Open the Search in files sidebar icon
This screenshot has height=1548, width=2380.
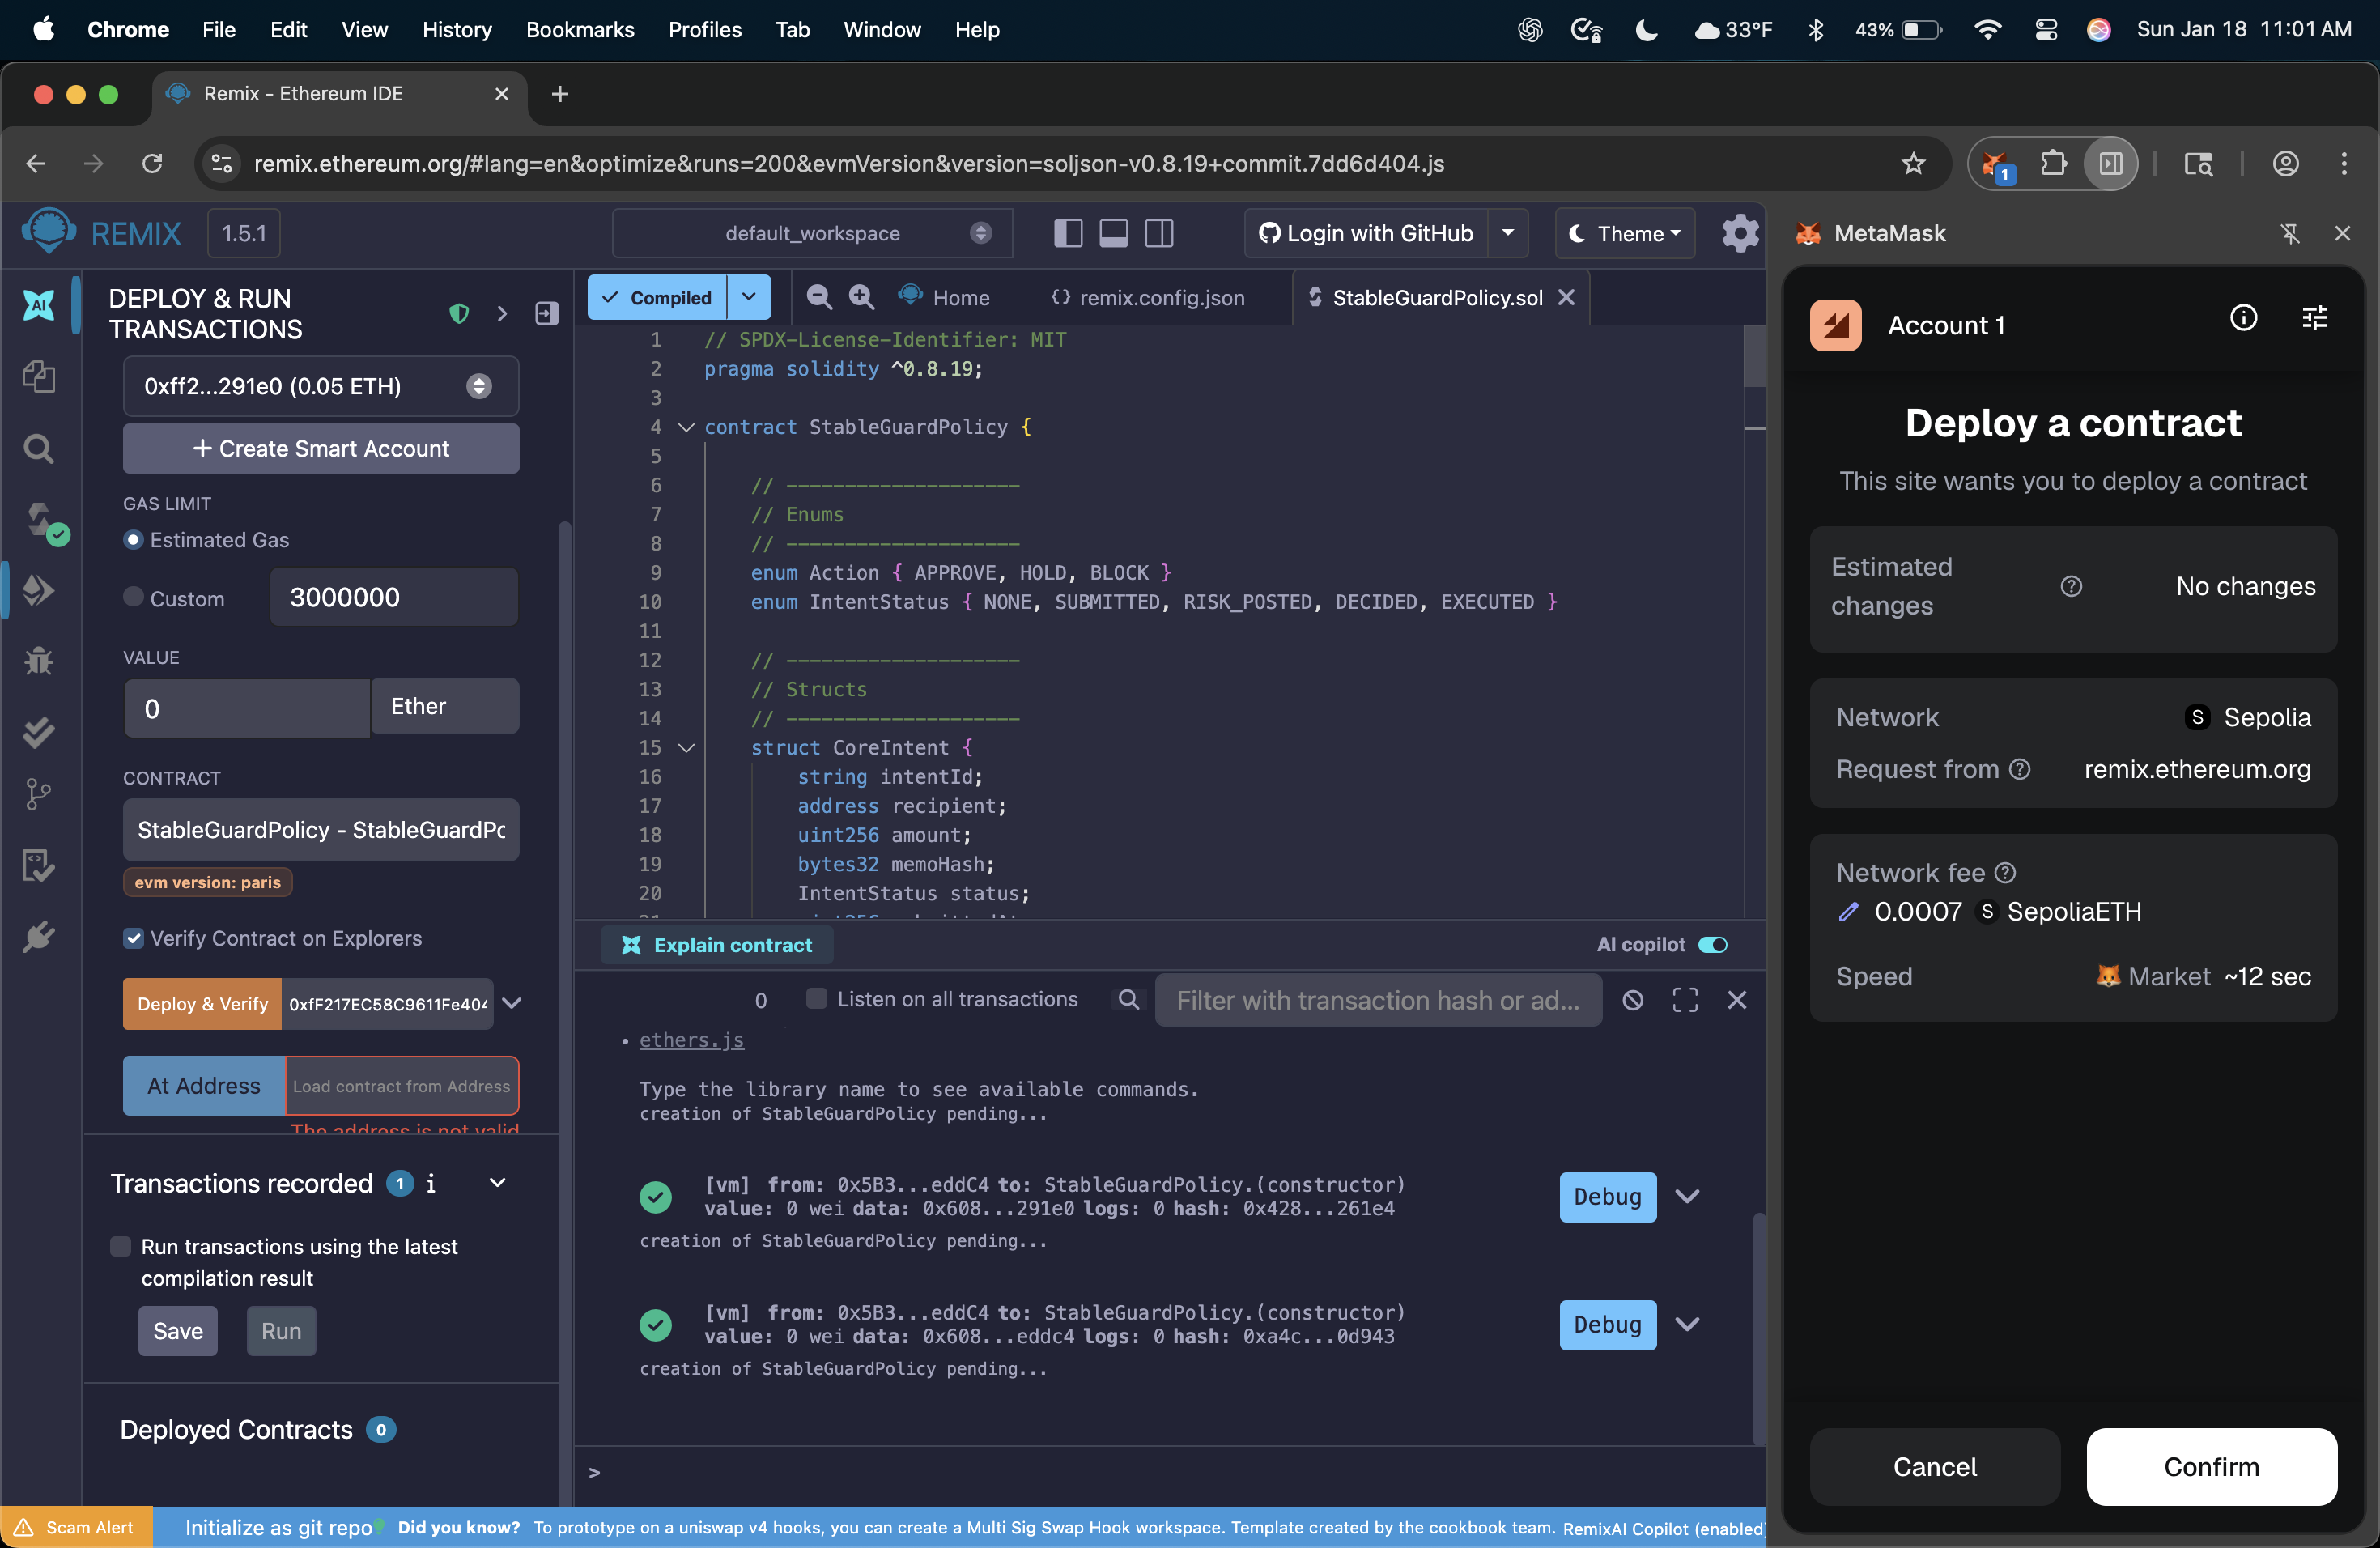point(38,449)
